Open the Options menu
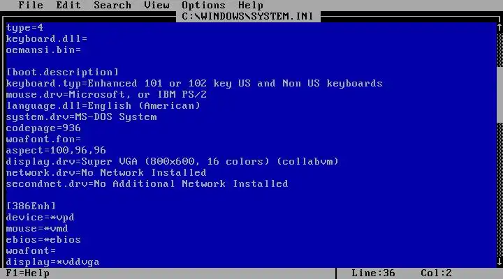This screenshot has height=279, width=503. point(203,5)
